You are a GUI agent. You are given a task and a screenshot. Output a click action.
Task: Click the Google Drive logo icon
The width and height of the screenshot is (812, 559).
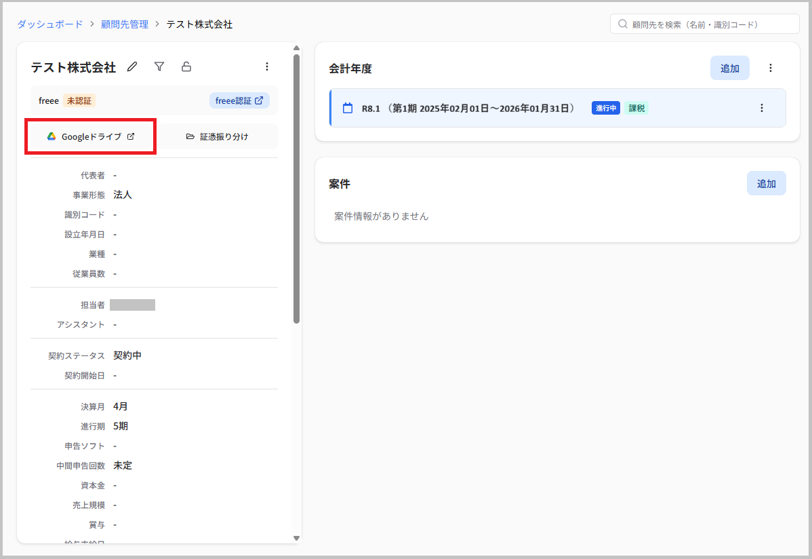[52, 136]
